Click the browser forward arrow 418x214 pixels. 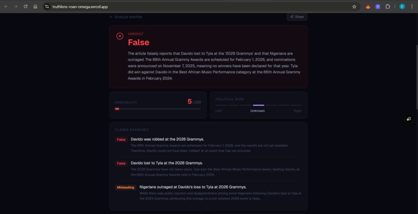(x=16, y=7)
